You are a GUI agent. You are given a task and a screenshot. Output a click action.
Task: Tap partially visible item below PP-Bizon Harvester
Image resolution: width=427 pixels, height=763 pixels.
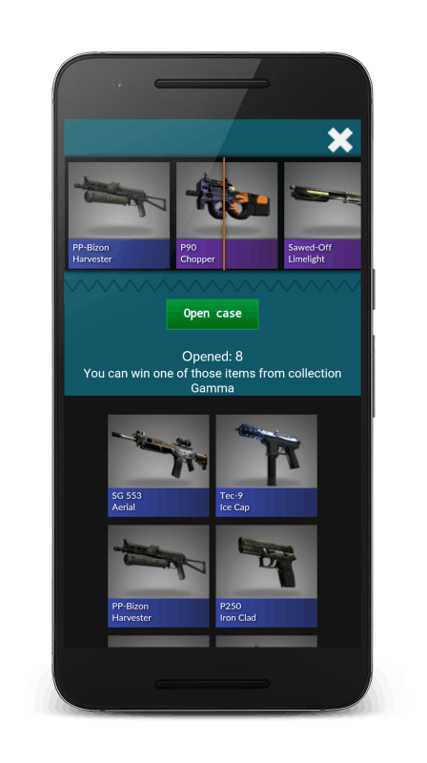point(158,641)
